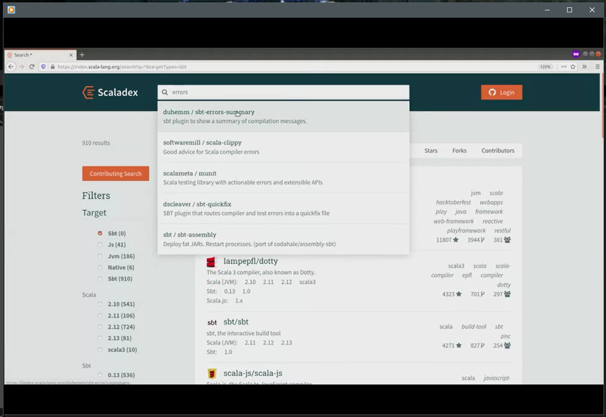Open the toolbar overflow chevron menu
606x417 pixels.
point(584,66)
